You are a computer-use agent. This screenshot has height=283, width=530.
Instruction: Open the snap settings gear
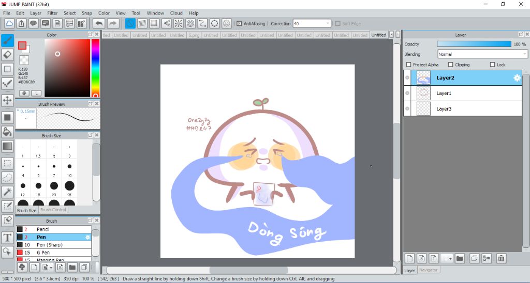click(227, 23)
